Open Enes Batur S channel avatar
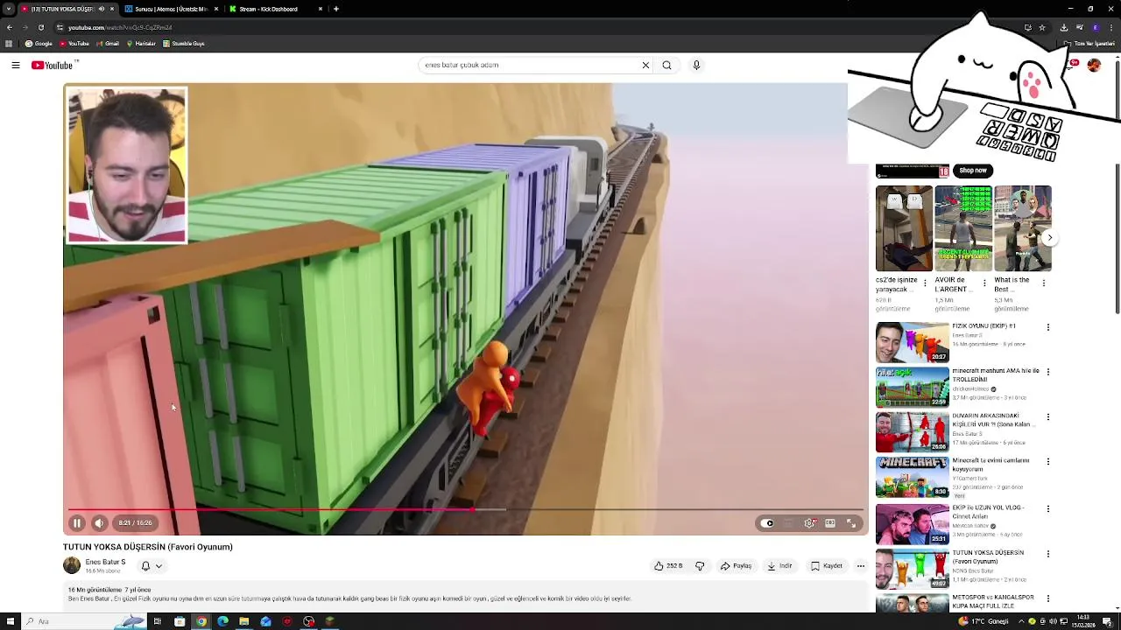The image size is (1121, 630). [72, 566]
